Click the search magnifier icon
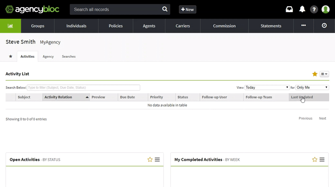The image size is (335, 187). (x=165, y=9)
